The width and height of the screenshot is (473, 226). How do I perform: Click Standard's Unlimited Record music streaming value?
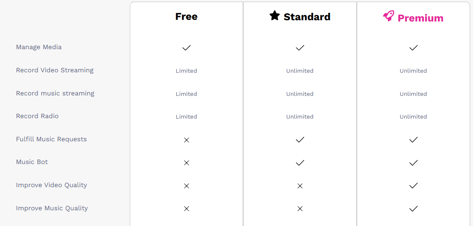pyautogui.click(x=300, y=94)
